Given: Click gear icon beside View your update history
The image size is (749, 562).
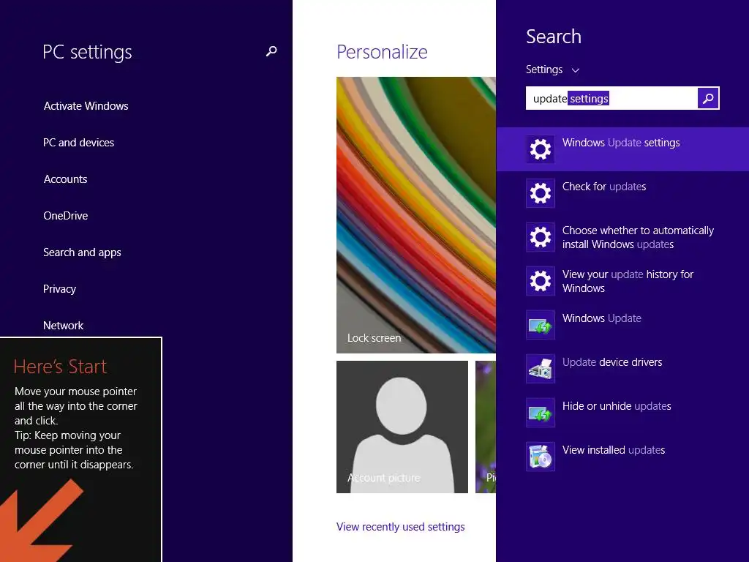Looking at the screenshot, I should point(541,281).
